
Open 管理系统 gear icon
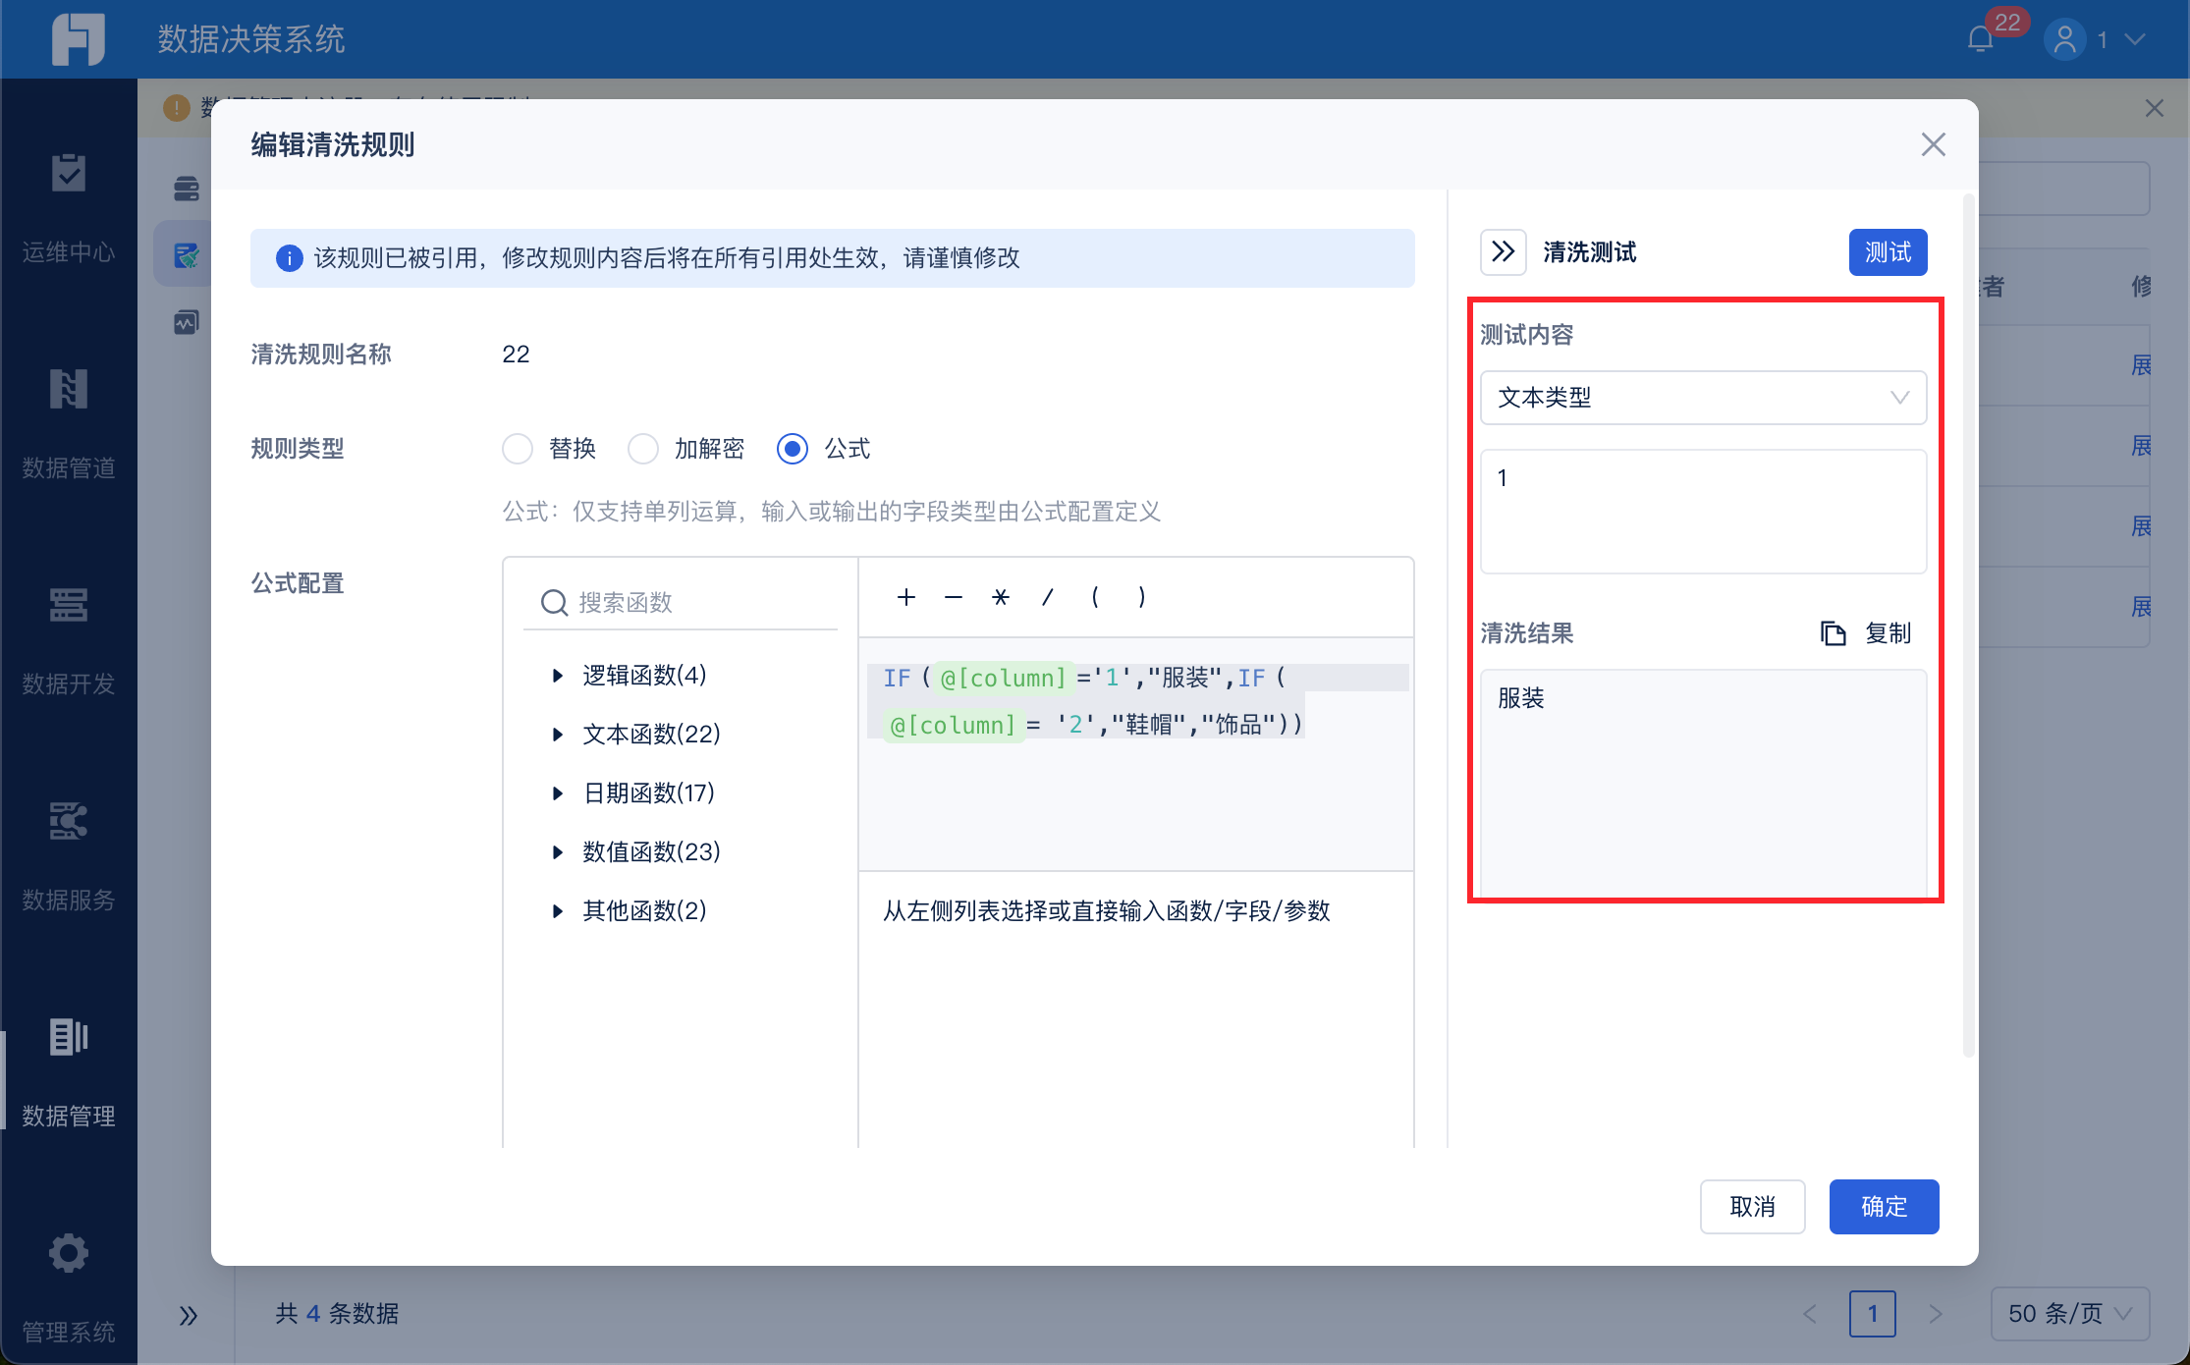pyautogui.click(x=69, y=1253)
